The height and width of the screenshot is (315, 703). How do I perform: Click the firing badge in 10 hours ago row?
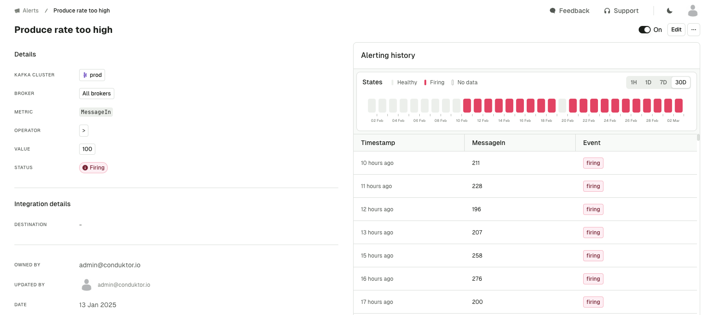coord(593,163)
